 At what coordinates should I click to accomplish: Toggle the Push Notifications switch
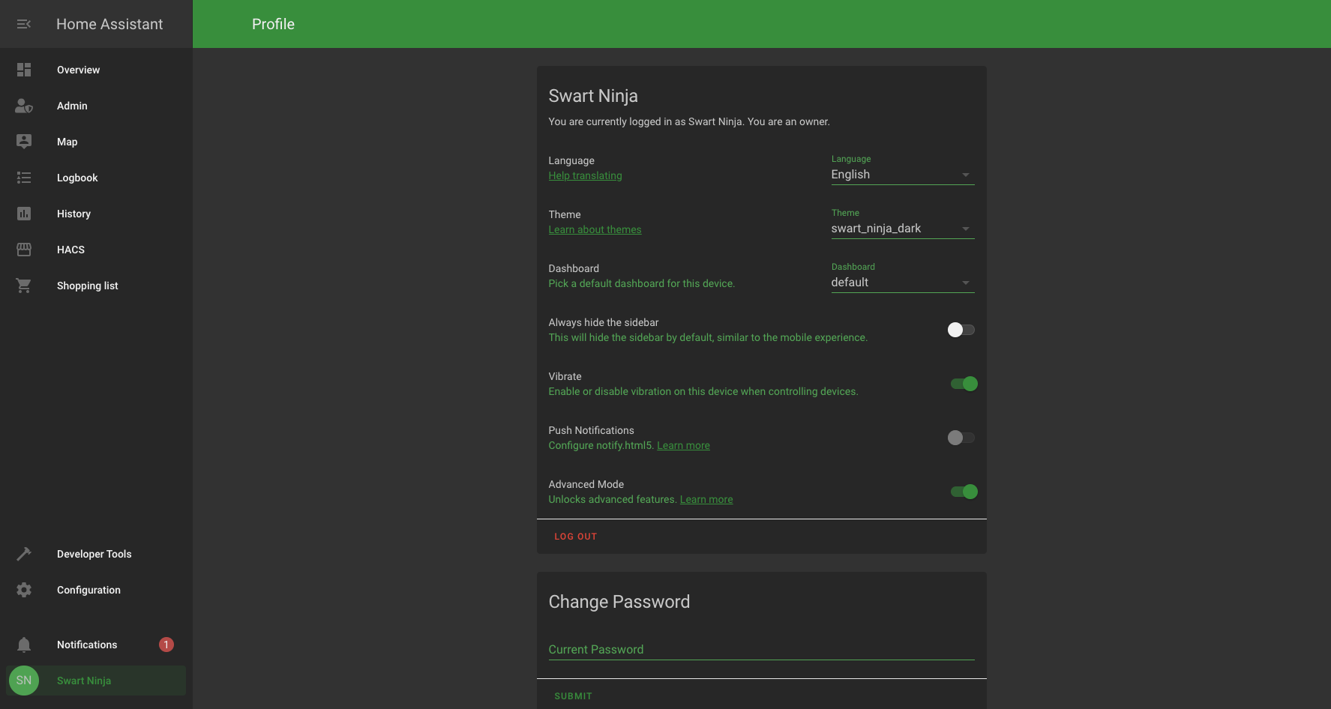[x=961, y=438]
